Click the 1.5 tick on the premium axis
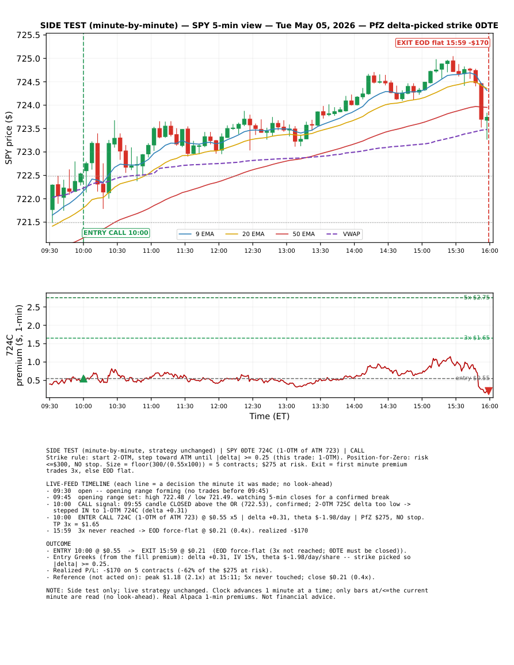The width and height of the screenshot is (514, 665). (34, 344)
